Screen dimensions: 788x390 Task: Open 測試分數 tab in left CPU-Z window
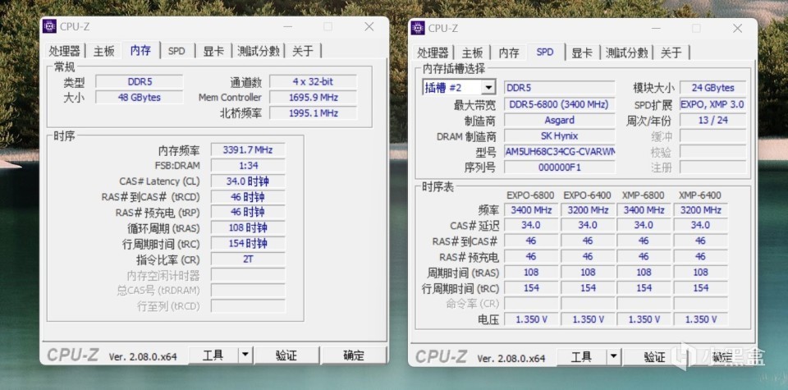coord(258,51)
